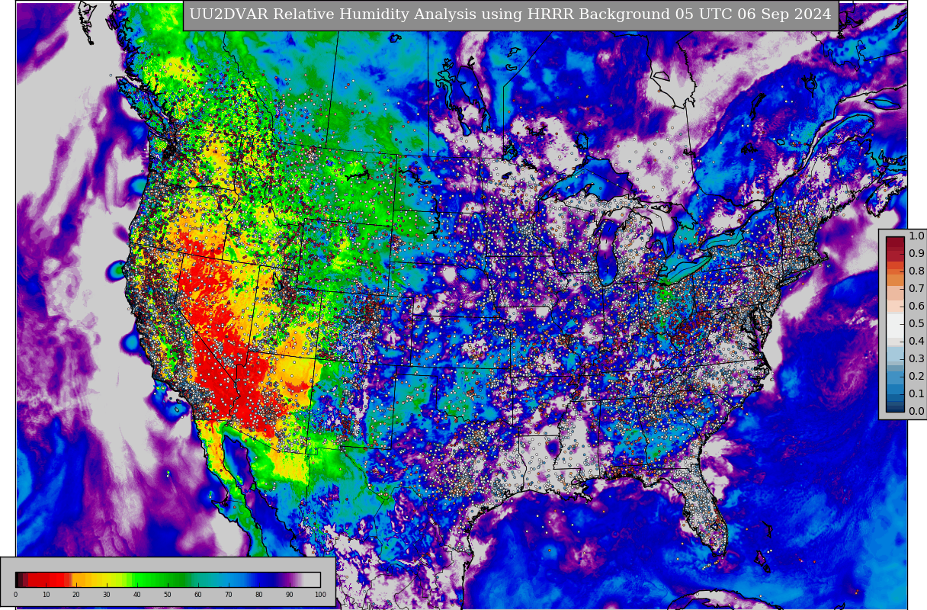Image resolution: width=927 pixels, height=610 pixels.
Task: Click the 0.3 label on right colorbar
Action: point(916,359)
